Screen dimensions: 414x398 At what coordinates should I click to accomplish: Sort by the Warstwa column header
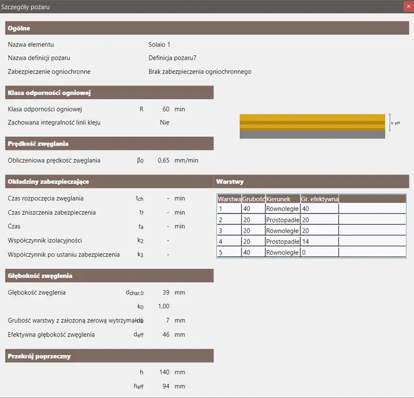tap(229, 199)
